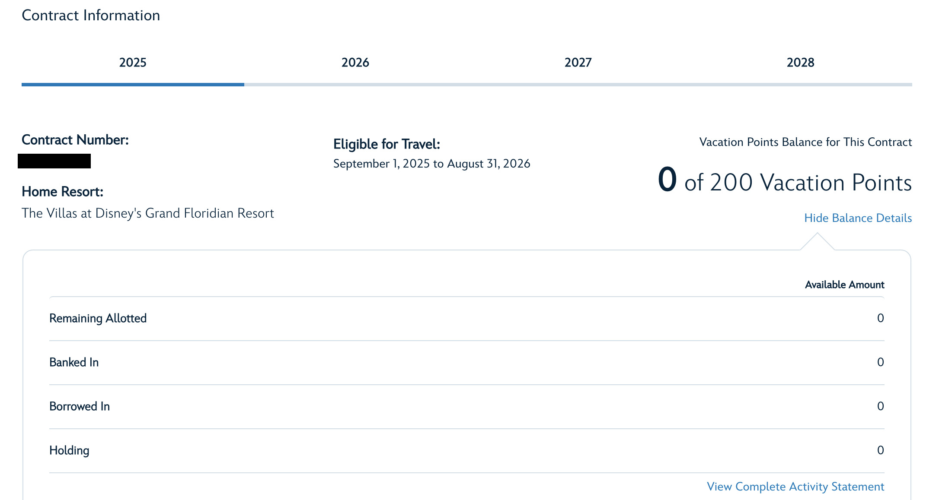The height and width of the screenshot is (500, 939).
Task: Collapse details via Hide Balance Details
Action: pyautogui.click(x=858, y=218)
